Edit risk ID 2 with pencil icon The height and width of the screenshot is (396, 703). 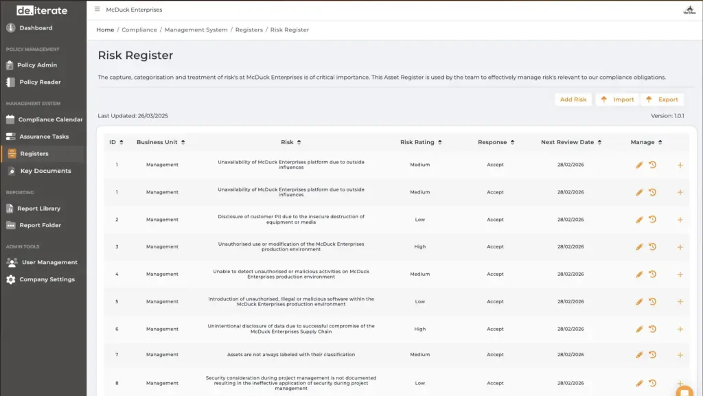639,220
